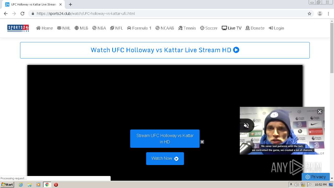Click the floating press conference video

tap(282, 131)
